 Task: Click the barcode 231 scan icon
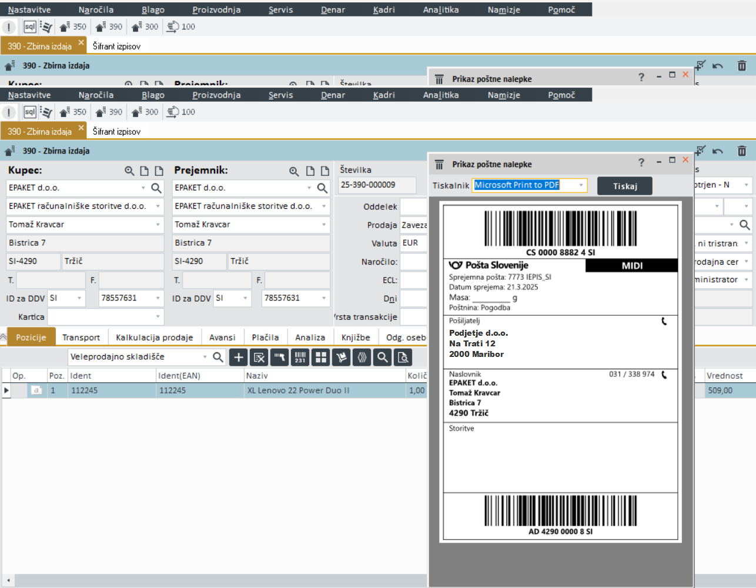pyautogui.click(x=300, y=357)
